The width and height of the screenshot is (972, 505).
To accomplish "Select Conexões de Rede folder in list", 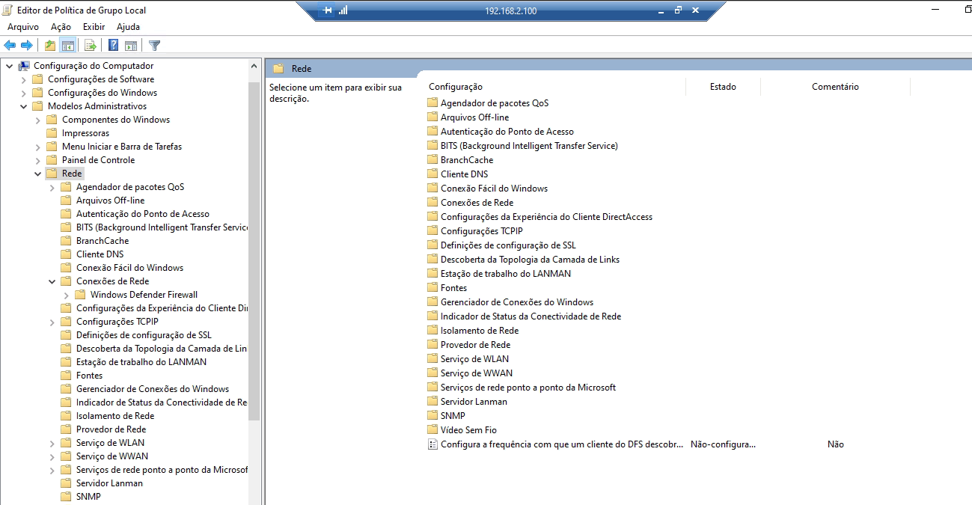I will tap(470, 203).
